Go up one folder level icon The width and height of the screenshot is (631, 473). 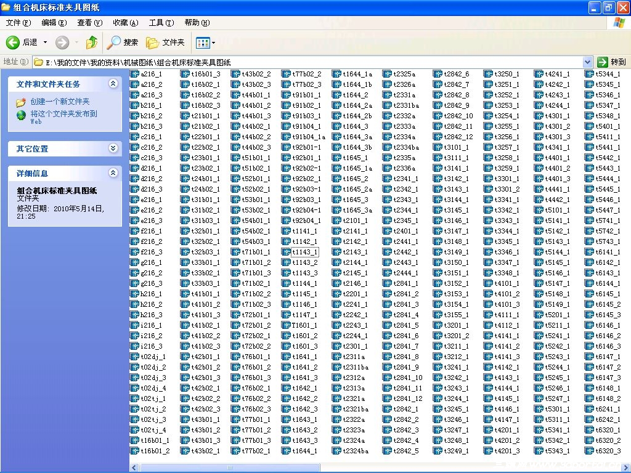click(x=92, y=42)
